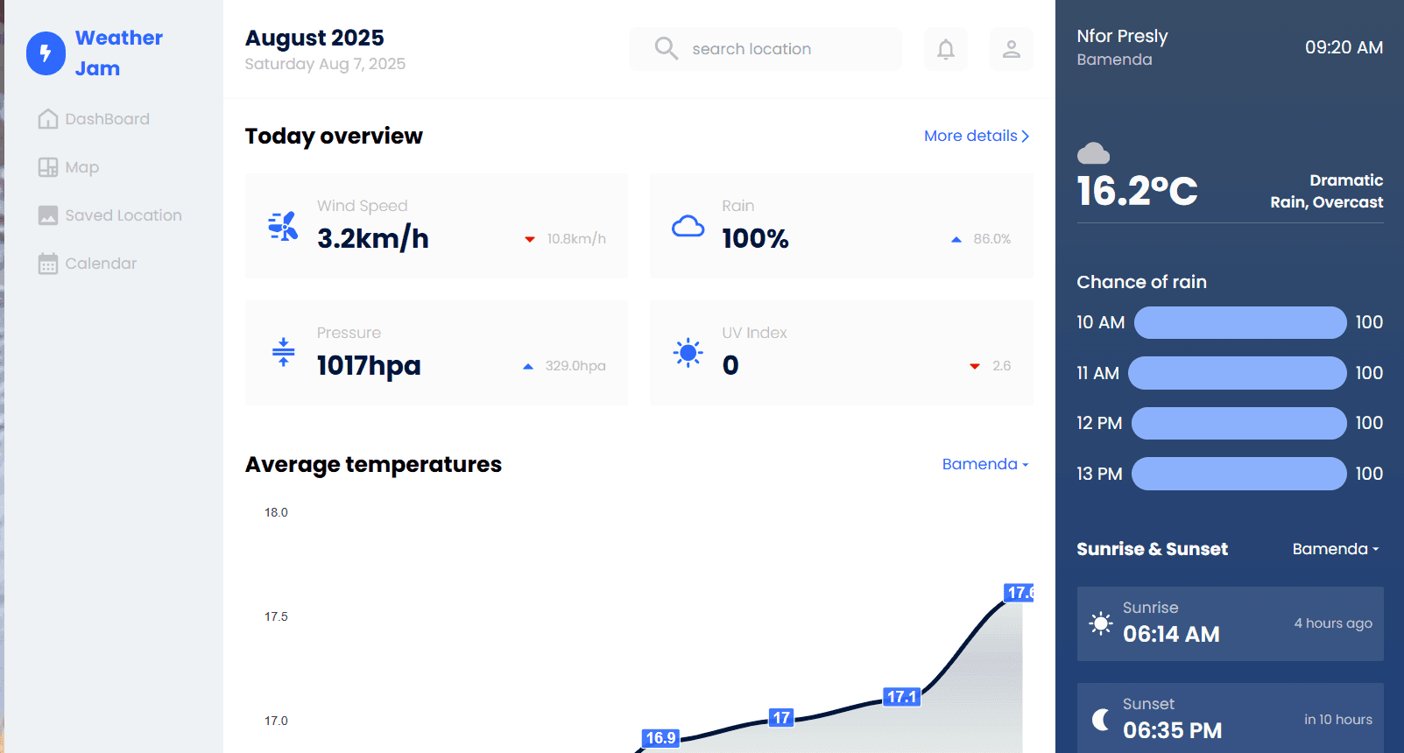This screenshot has width=1404, height=753.
Task: Open the user profile icon
Action: (1011, 49)
